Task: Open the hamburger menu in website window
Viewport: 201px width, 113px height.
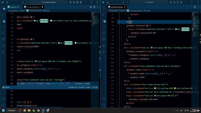Action: coord(108,2)
